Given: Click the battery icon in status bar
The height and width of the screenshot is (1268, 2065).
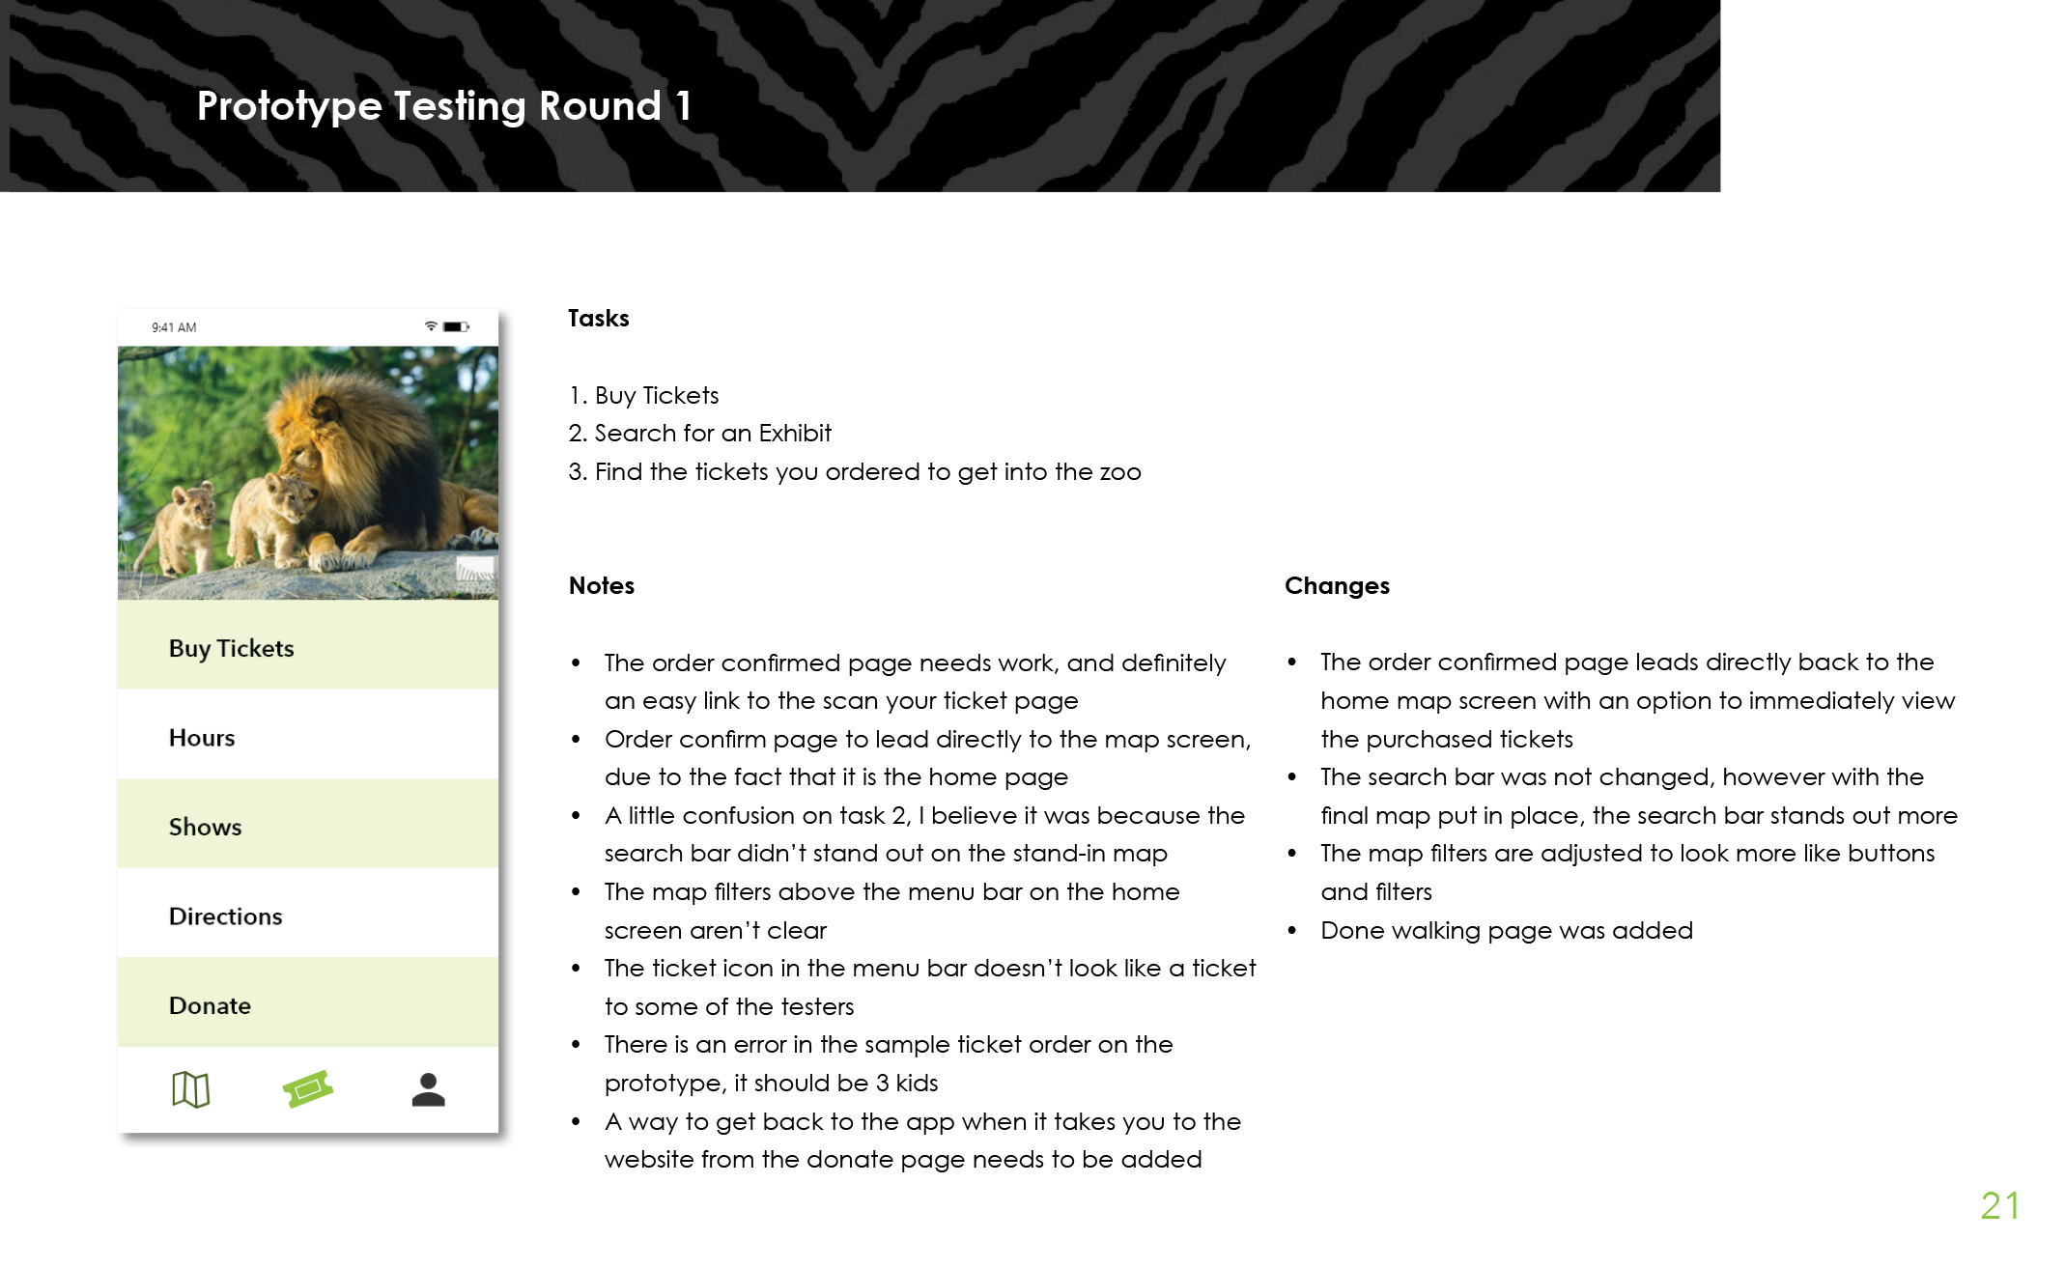Looking at the screenshot, I should 456,326.
